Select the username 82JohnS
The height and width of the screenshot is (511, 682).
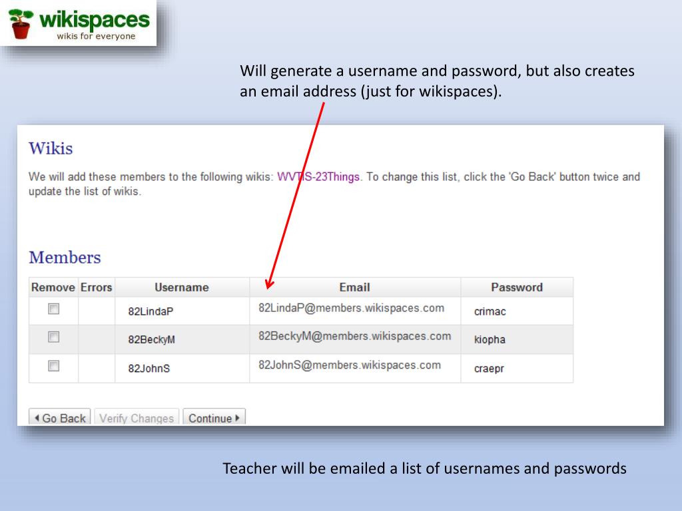(149, 369)
